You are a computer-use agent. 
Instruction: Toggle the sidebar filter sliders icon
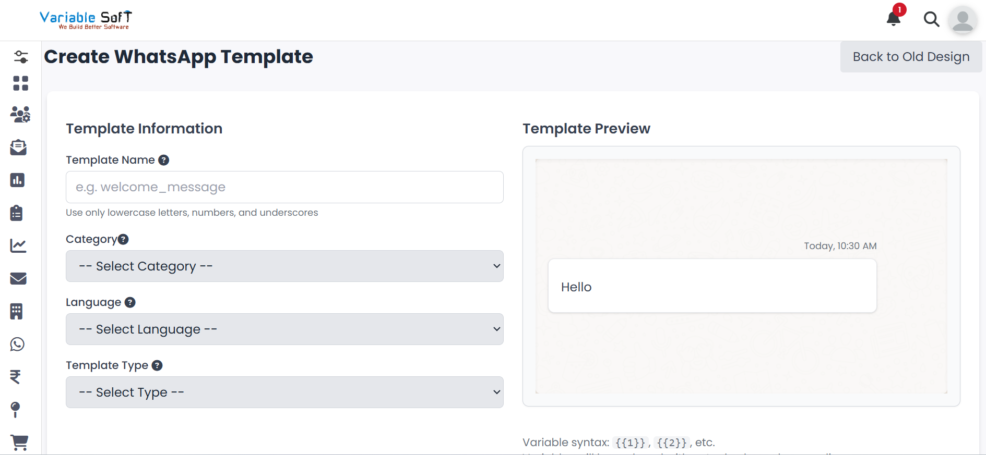21,56
